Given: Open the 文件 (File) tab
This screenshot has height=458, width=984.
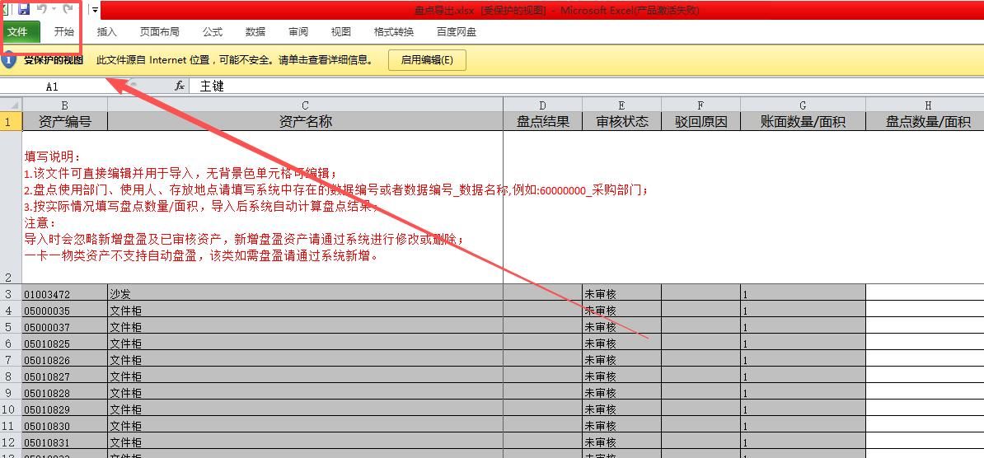Looking at the screenshot, I should point(18,32).
